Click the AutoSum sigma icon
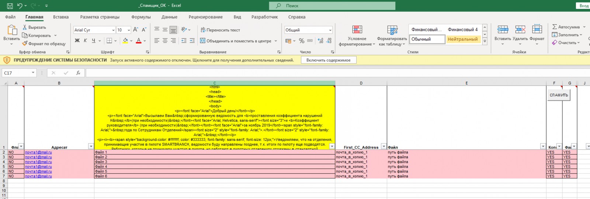The width and height of the screenshot is (590, 199). (555, 27)
